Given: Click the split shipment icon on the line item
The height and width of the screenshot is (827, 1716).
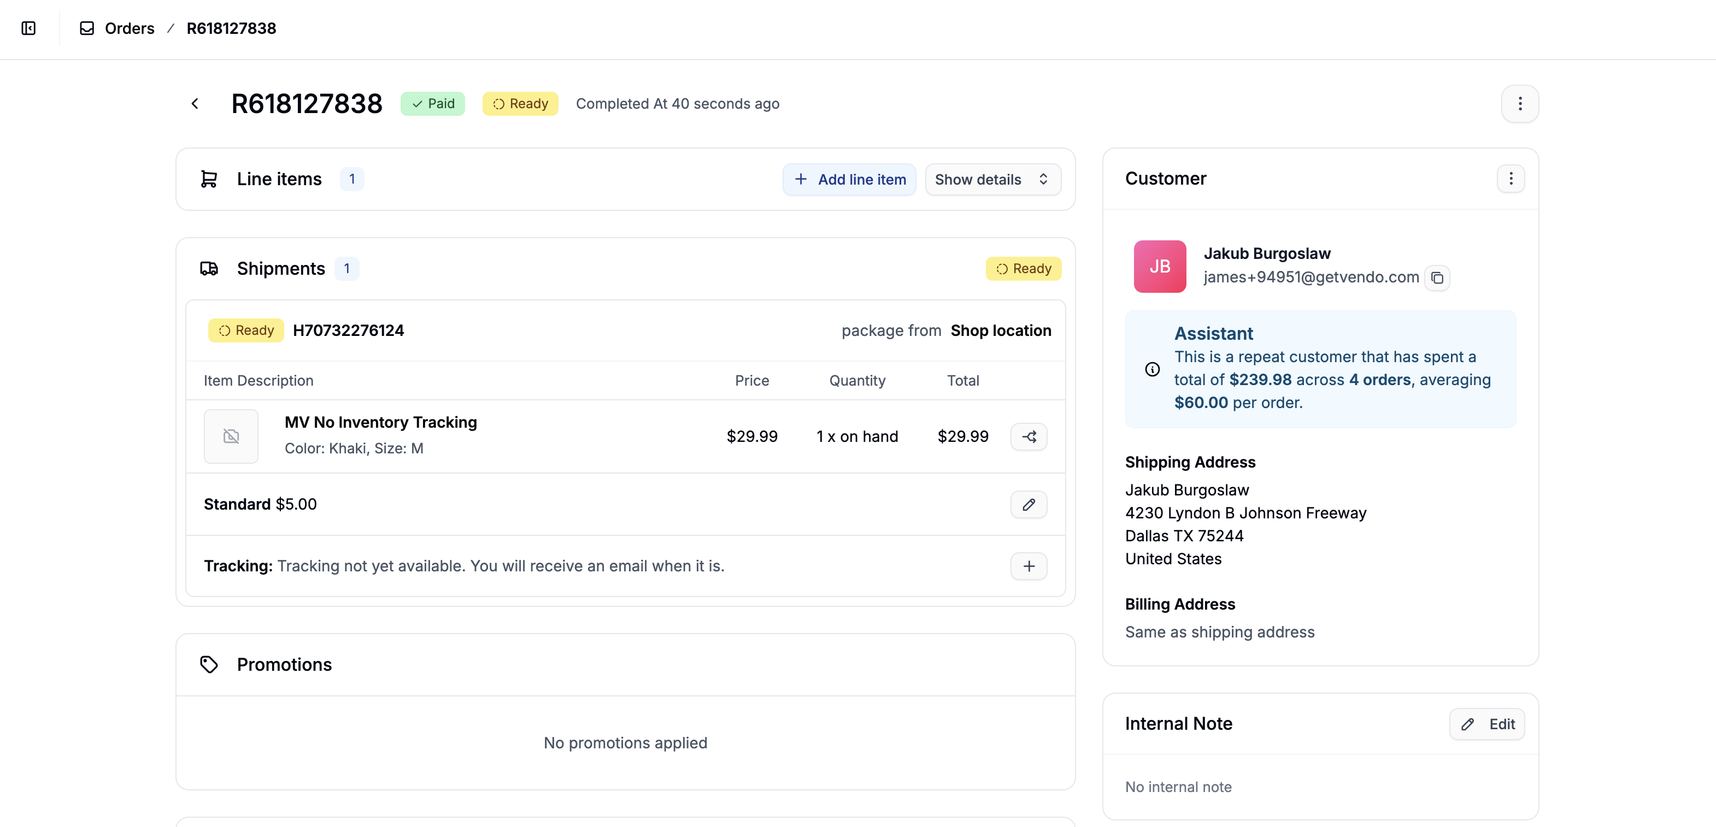Looking at the screenshot, I should pos(1029,436).
